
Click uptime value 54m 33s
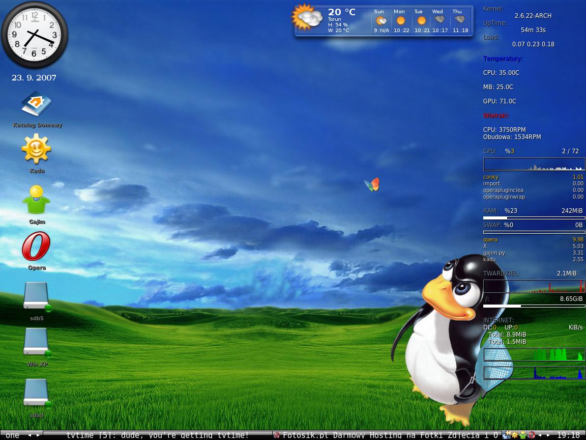(x=533, y=30)
